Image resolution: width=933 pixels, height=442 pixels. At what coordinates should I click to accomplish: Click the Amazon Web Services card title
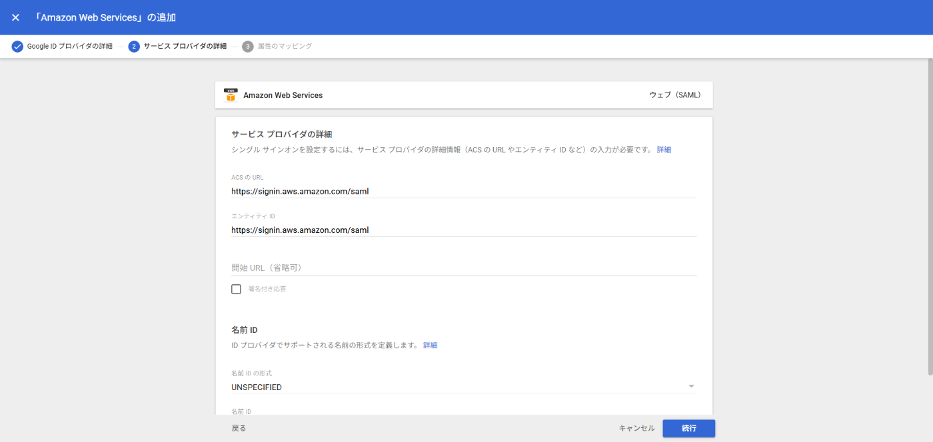[x=283, y=95]
